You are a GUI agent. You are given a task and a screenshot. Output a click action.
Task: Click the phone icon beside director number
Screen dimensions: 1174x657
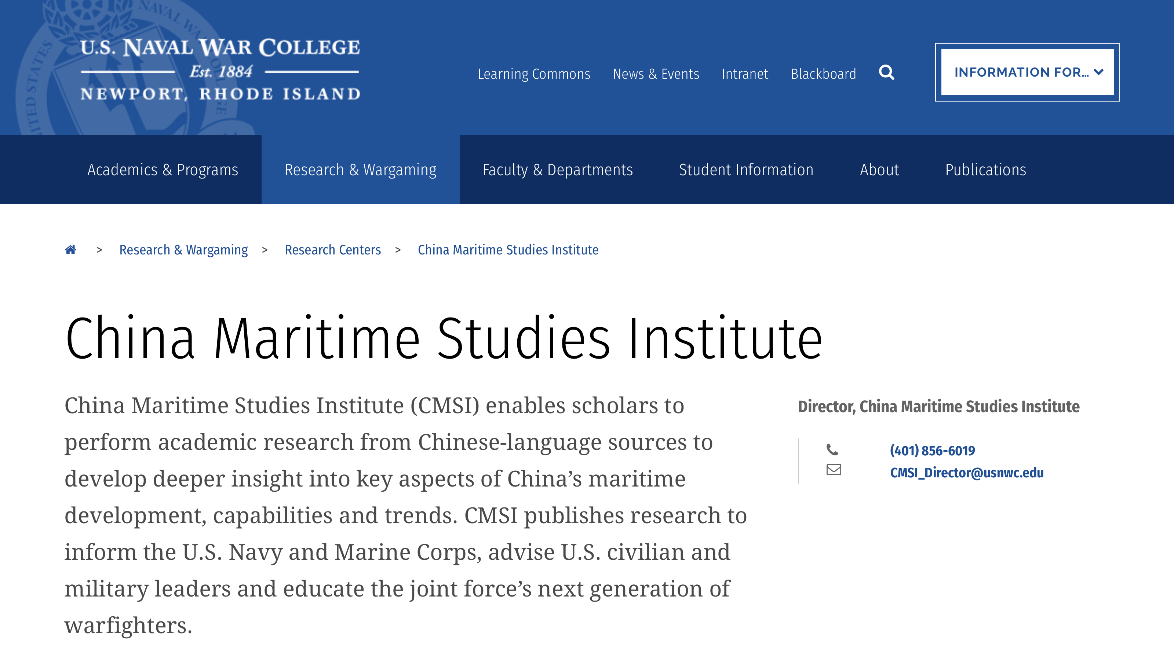(832, 450)
